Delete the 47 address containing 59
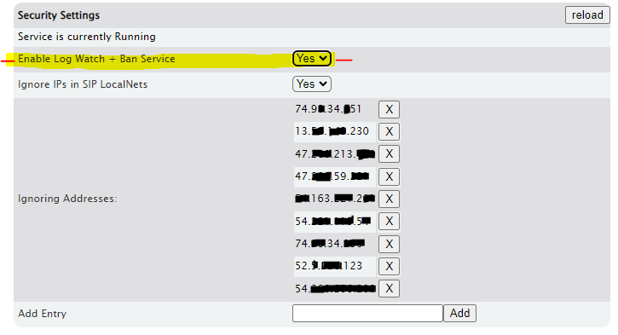Image resolution: width=618 pixels, height=335 pixels. 389,176
